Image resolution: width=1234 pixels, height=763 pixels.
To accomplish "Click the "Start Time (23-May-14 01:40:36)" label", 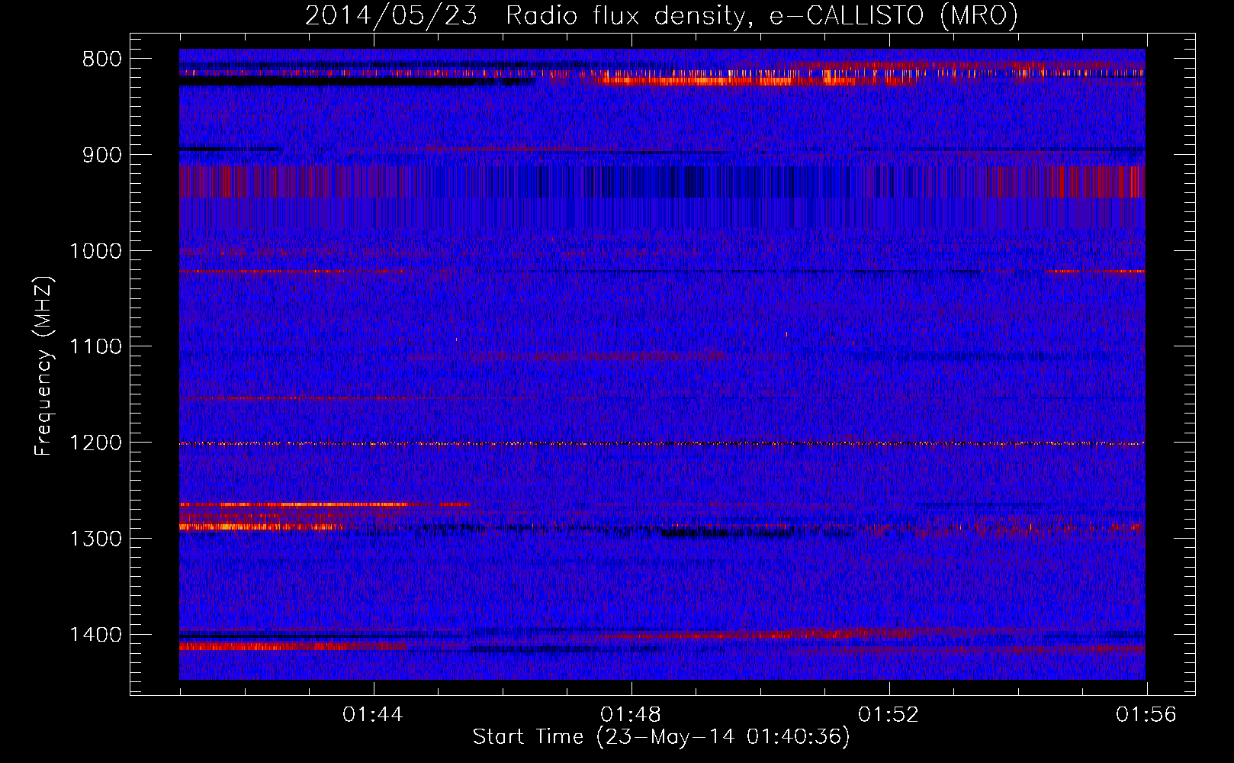I will point(661,737).
